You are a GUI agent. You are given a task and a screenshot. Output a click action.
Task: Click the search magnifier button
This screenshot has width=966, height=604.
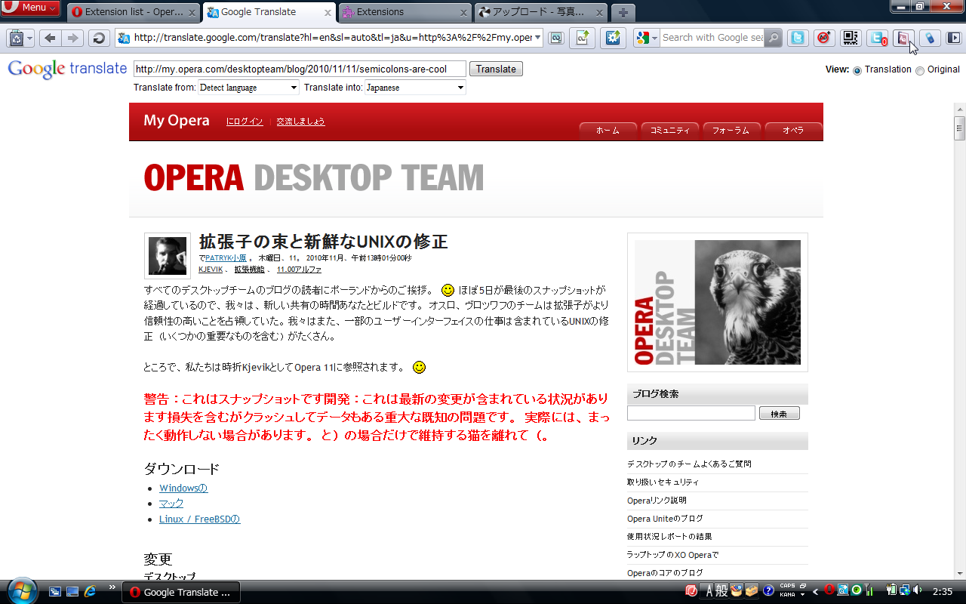[x=774, y=38]
